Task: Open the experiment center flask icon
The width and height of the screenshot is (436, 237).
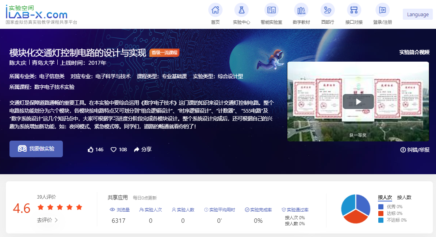Action: pyautogui.click(x=242, y=10)
